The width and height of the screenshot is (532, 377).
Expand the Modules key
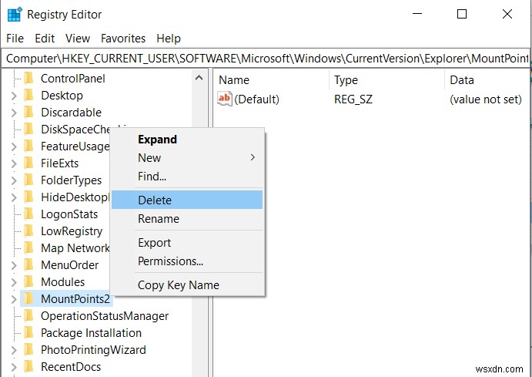14,283
